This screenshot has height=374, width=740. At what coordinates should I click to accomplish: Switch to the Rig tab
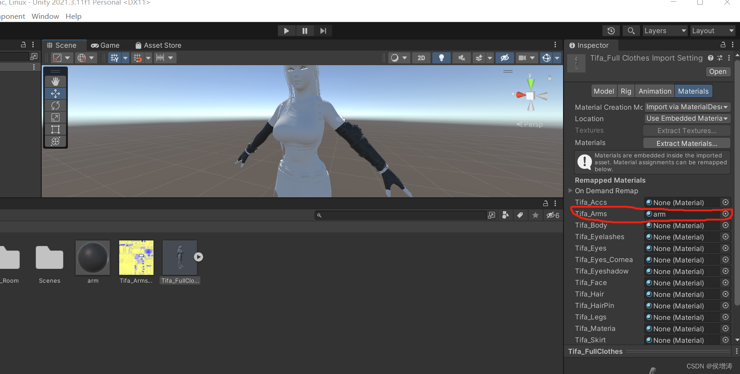pos(626,91)
